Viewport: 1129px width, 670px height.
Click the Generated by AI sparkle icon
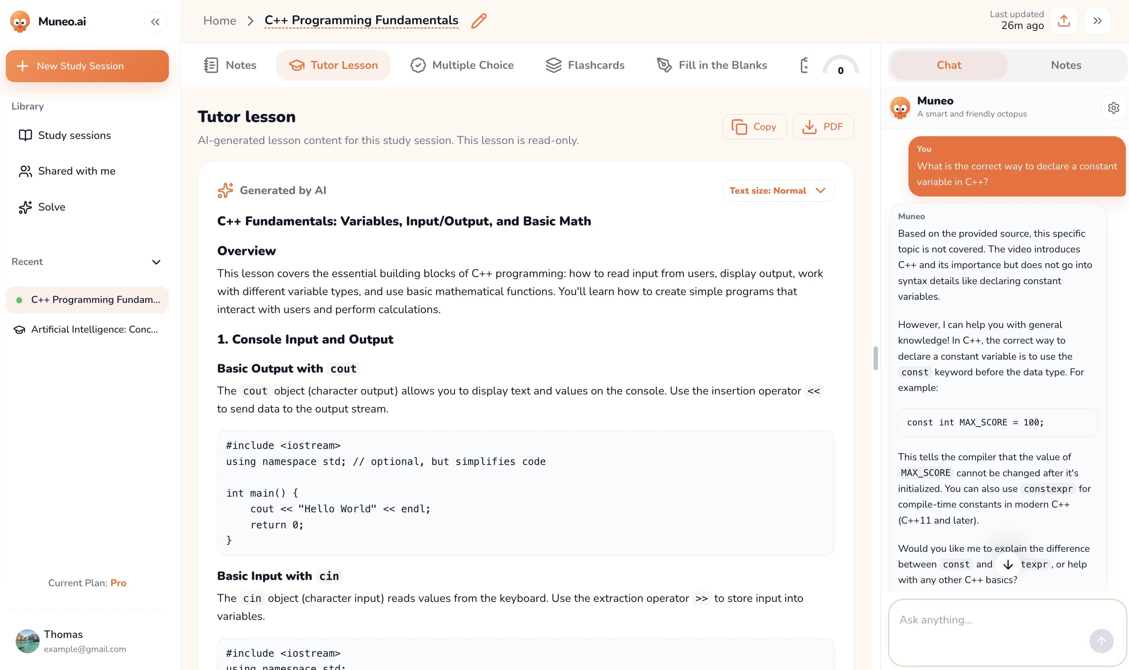pos(225,191)
